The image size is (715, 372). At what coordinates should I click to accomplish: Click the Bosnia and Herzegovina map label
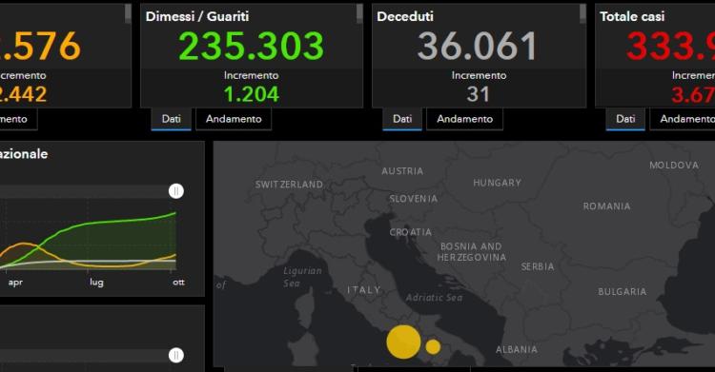point(472,252)
